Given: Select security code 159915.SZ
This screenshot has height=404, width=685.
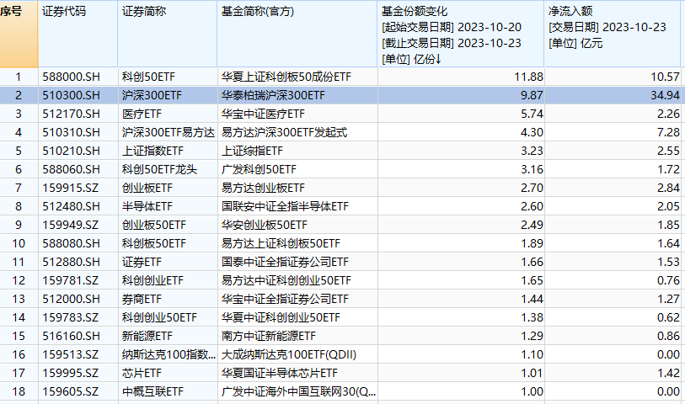Looking at the screenshot, I should tap(71, 188).
